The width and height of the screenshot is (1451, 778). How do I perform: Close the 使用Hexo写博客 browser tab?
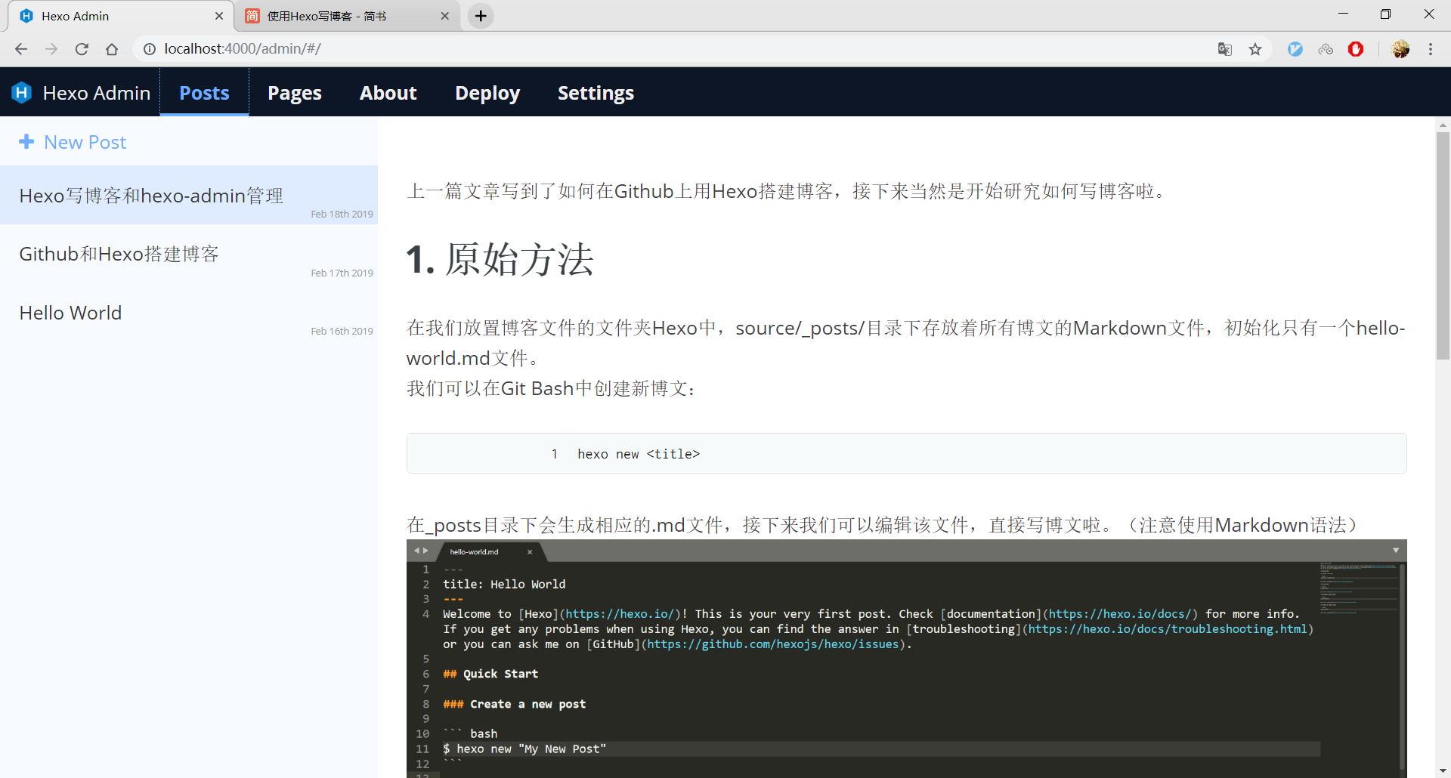coord(445,16)
